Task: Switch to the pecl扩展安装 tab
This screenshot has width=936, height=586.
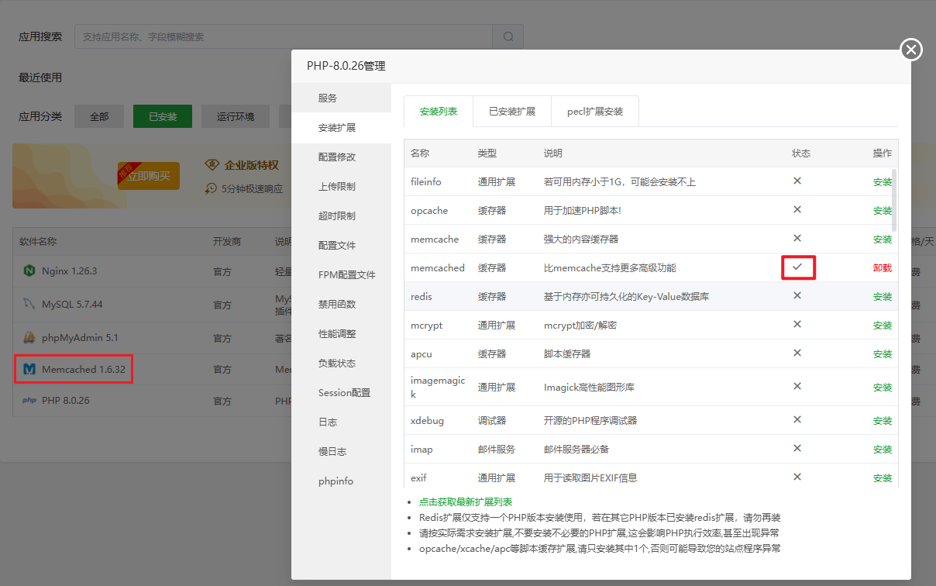Action: pos(595,112)
